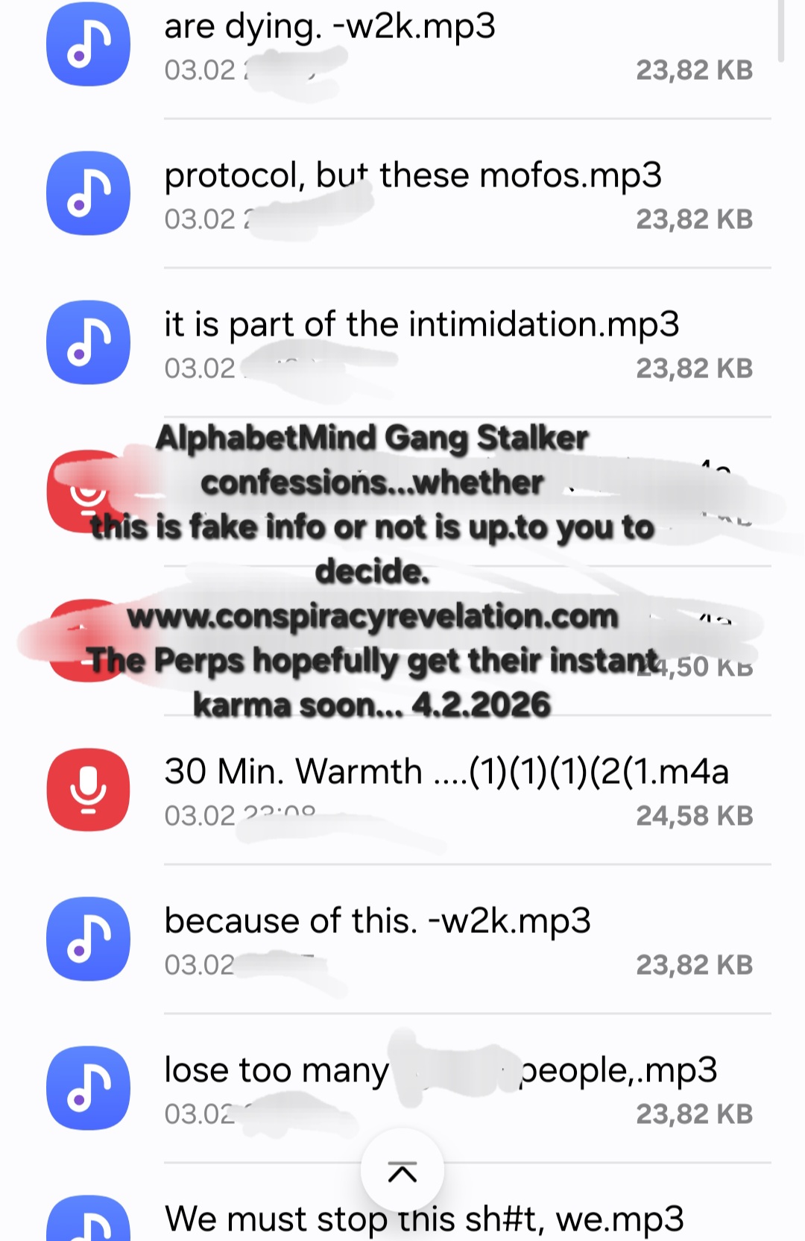The image size is (805, 1241).
Task: Open 'because of this. -w2k.mp3' file
Action: point(402,940)
